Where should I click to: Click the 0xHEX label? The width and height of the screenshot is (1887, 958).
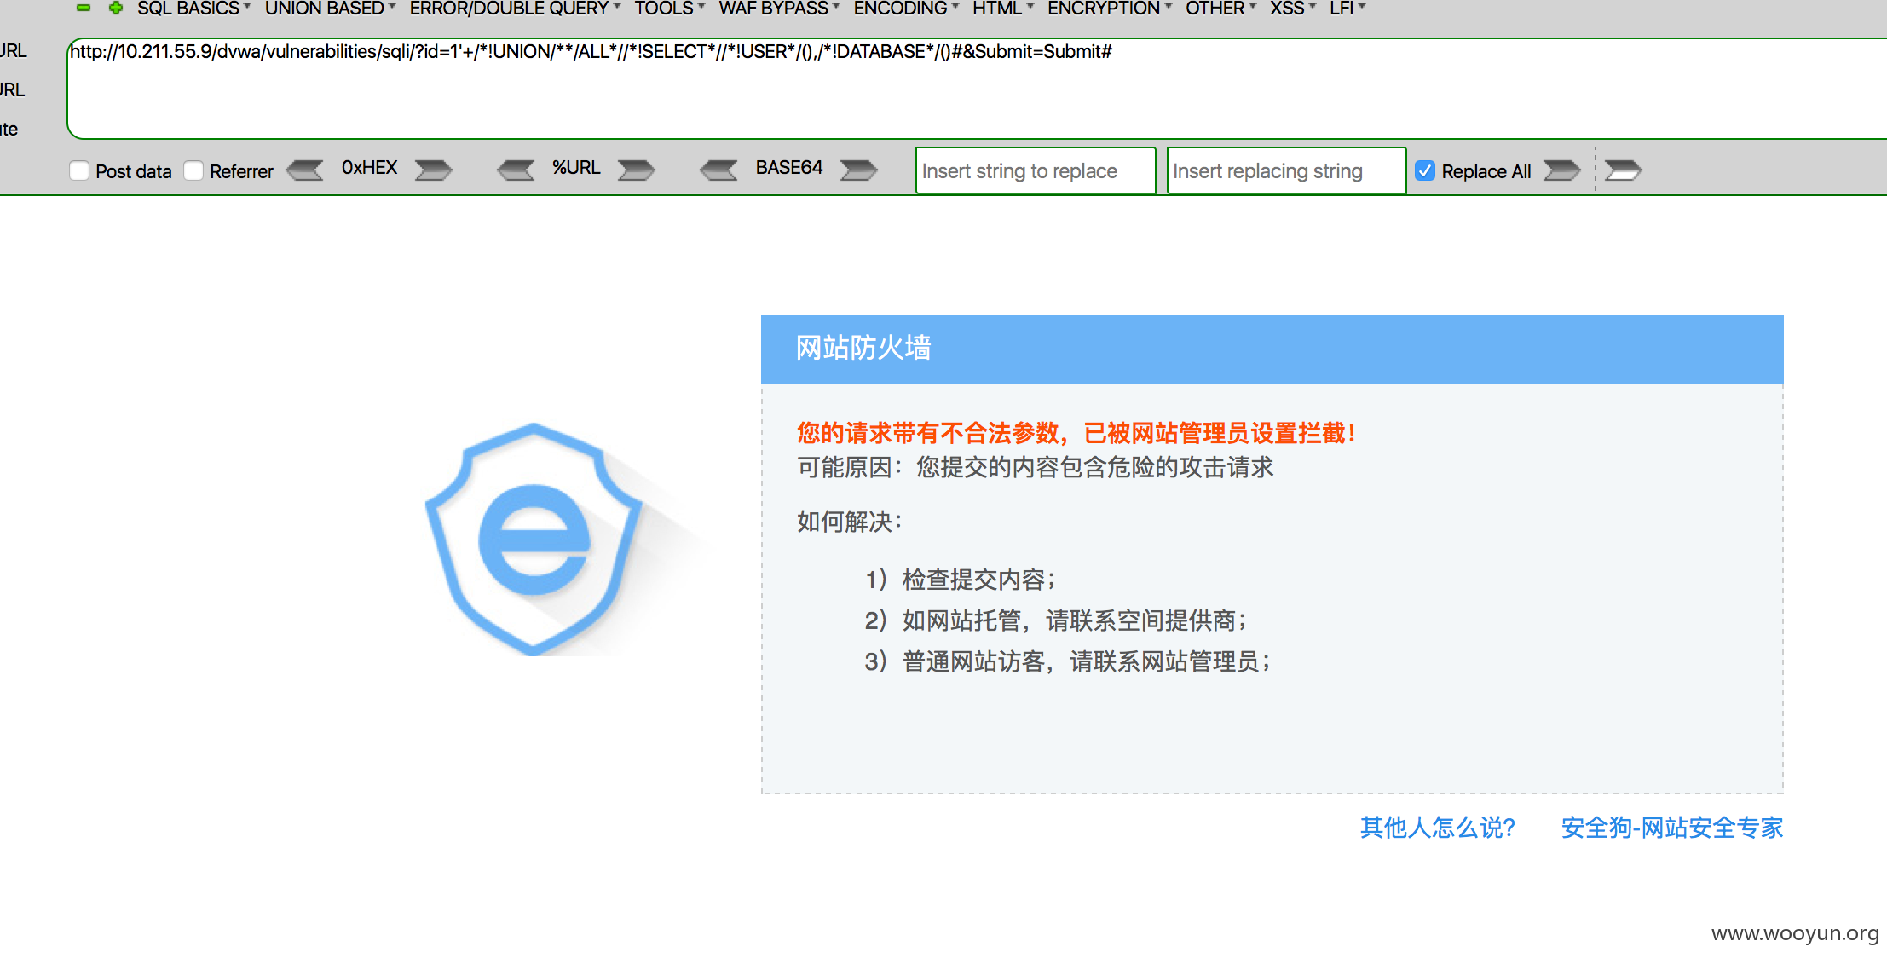(369, 168)
